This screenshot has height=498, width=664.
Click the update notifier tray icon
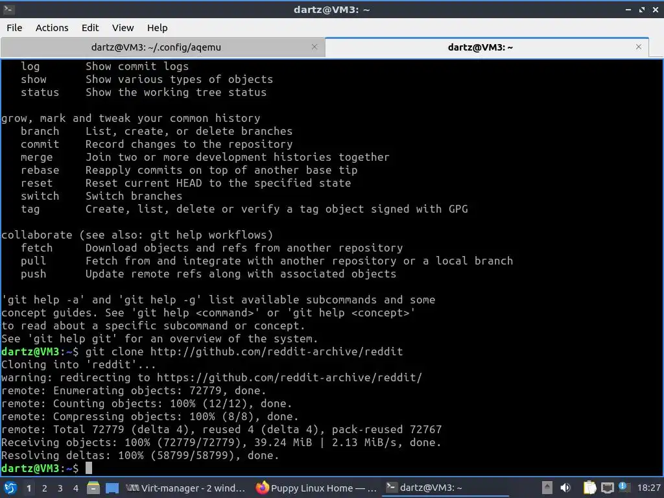point(624,487)
